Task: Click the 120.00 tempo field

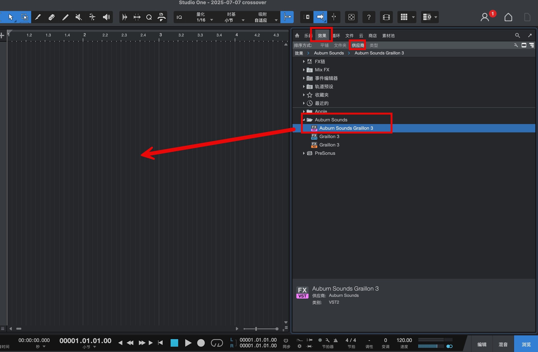Action: point(404,340)
